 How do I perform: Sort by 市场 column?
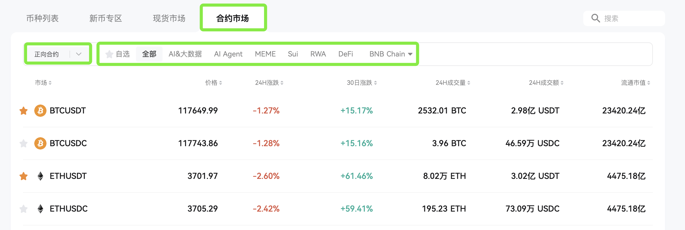43,83
